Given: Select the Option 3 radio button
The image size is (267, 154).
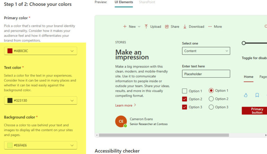Looking at the screenshot, I should tap(211, 107).
